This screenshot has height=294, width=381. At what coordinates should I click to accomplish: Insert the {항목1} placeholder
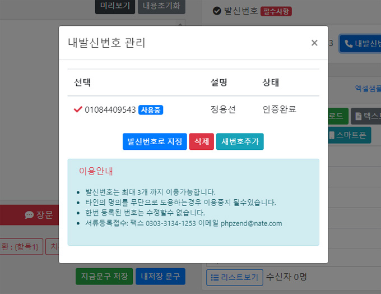coord(22,246)
